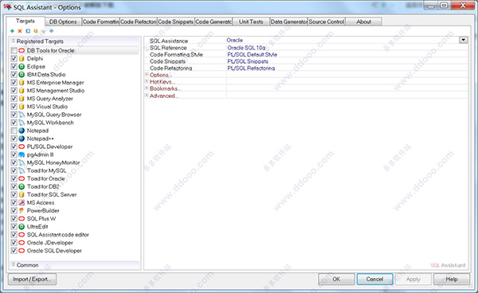Image resolution: width=478 pixels, height=293 pixels.
Task: Click the MS Query Analyzer icon
Action: pos(22,99)
